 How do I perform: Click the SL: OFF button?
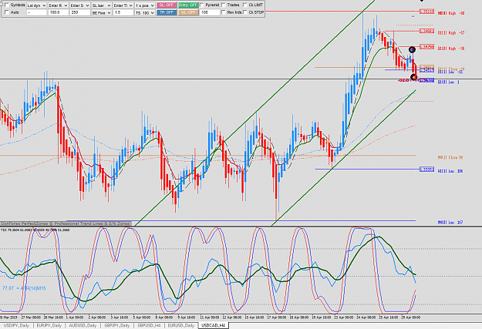(x=167, y=5)
